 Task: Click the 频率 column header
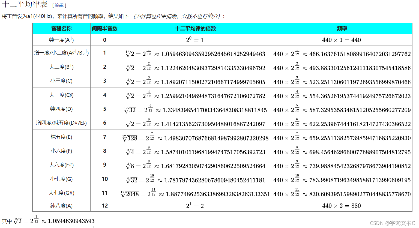pyautogui.click(x=342, y=29)
